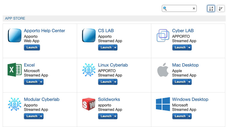Click the CS LAB app icon
Viewport: 227px width, 127px height.
point(89,35)
